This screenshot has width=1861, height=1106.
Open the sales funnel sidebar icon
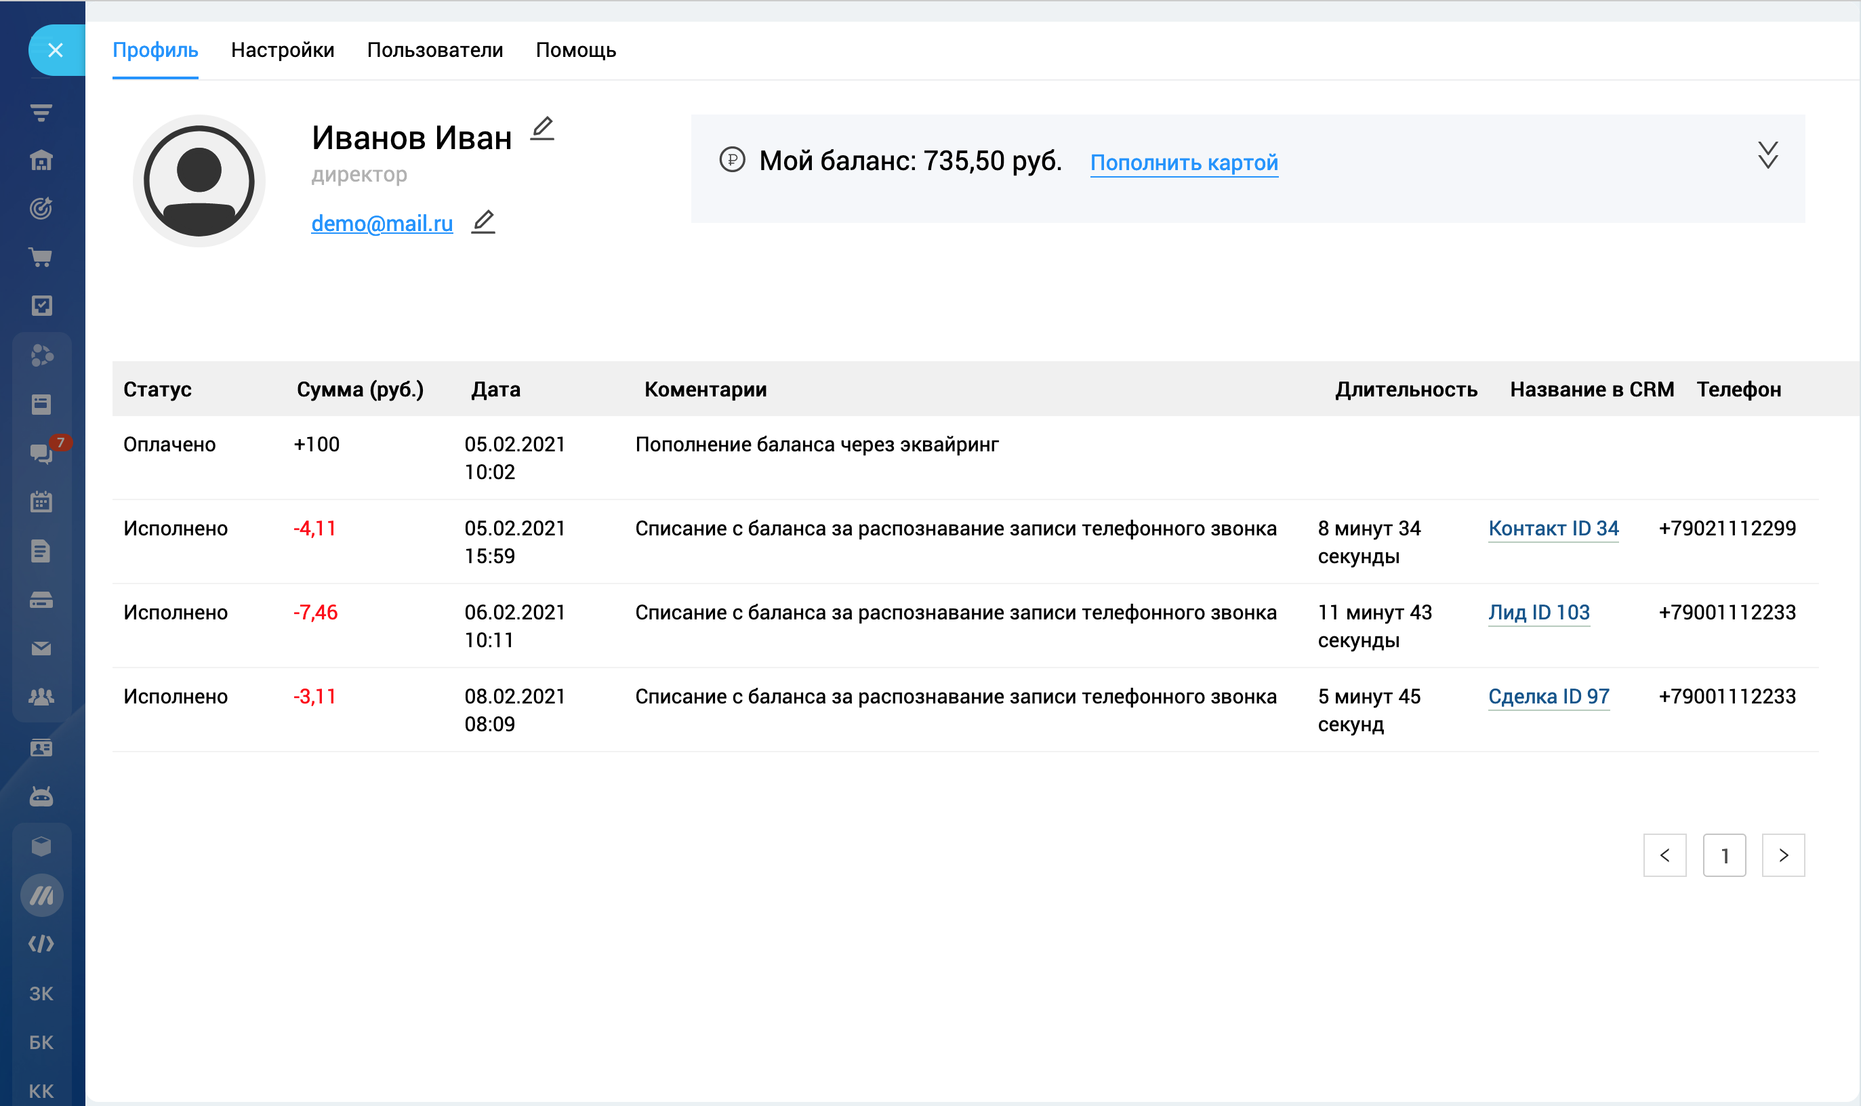click(x=41, y=112)
